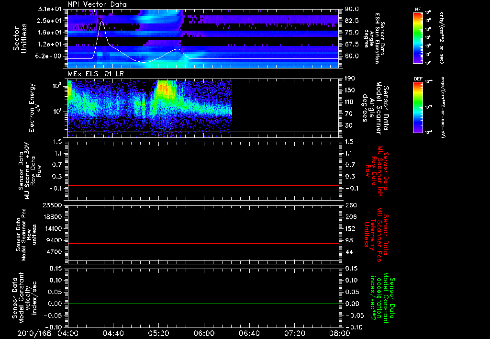Click the "190" scanner angle tick
Viewport: 490px width, 339px height.
[x=350, y=79]
